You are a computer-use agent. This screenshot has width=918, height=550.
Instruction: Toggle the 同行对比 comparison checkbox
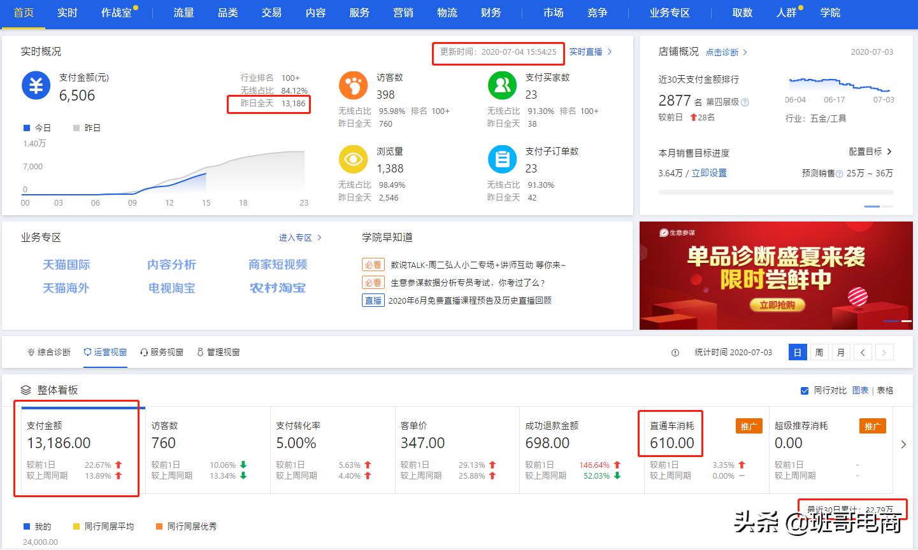[805, 390]
